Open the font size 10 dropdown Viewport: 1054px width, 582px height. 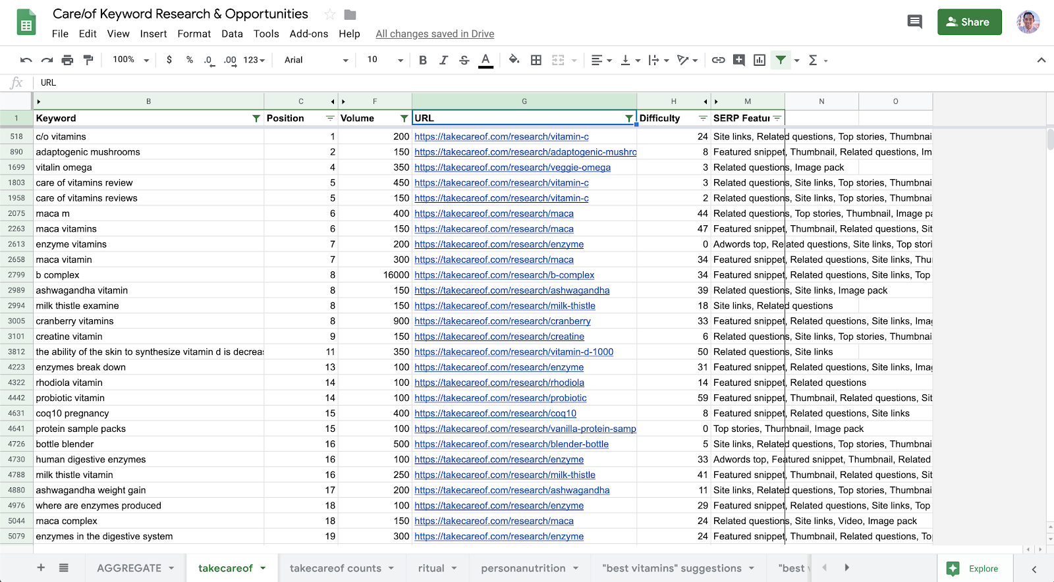(x=385, y=60)
